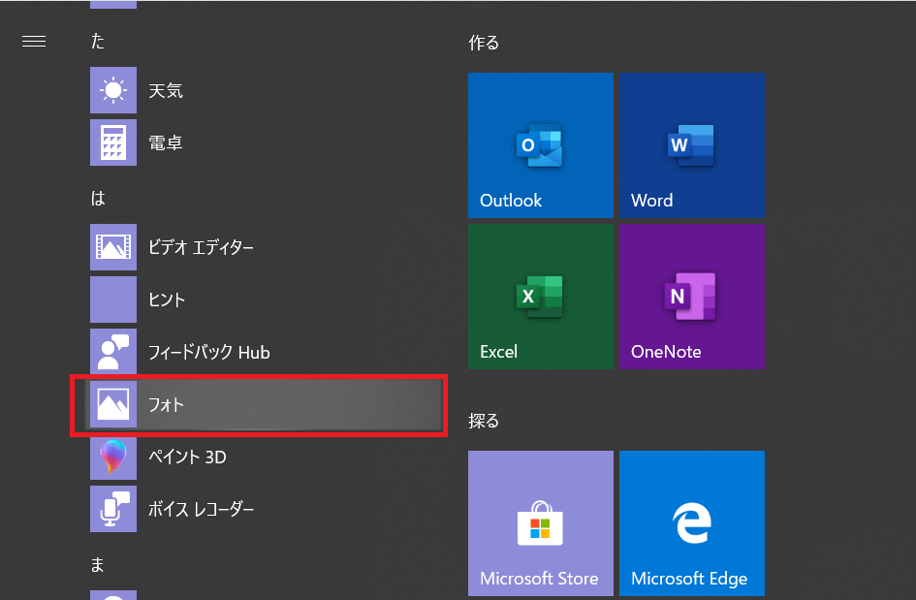
Task: Launch ボイス レコーダー icon
Action: [x=113, y=509]
